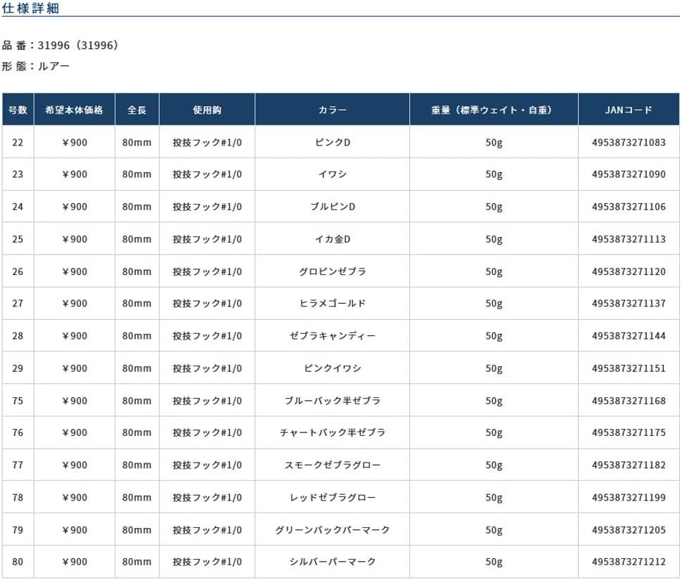
Task: Click JAN code 4953873271175
Action: click(629, 432)
